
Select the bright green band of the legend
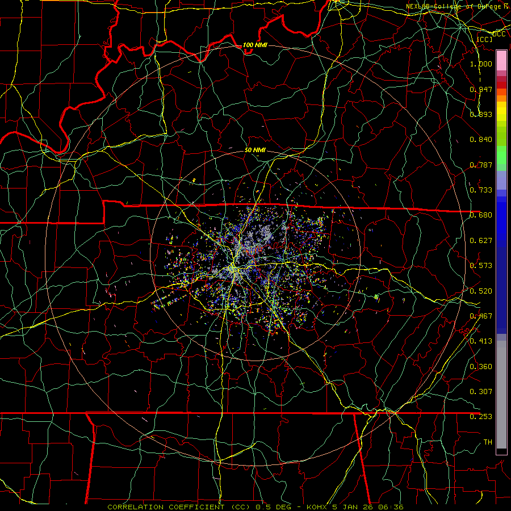[x=501, y=155]
